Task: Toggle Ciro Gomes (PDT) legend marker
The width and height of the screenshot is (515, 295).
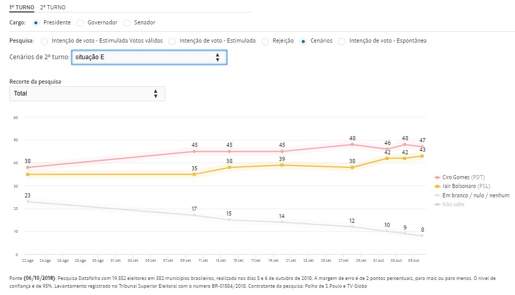Action: point(437,178)
